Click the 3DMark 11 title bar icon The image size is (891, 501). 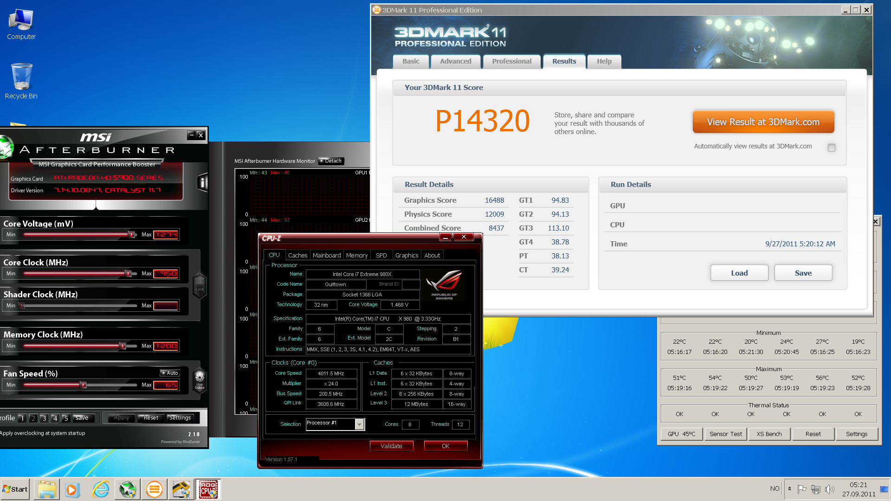point(377,10)
